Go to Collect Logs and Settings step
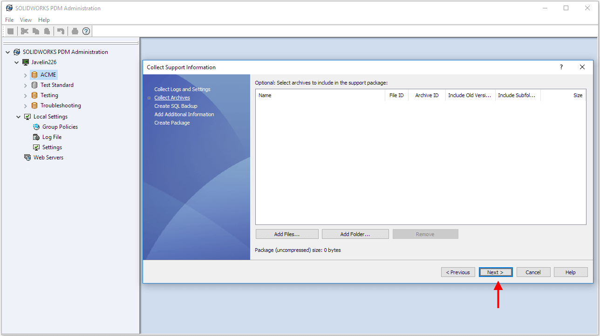Image resolution: width=600 pixels, height=336 pixels. point(182,89)
